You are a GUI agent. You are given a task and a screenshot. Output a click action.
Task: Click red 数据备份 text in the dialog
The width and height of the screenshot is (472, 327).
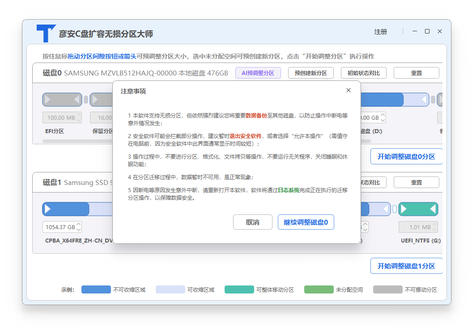(256, 115)
